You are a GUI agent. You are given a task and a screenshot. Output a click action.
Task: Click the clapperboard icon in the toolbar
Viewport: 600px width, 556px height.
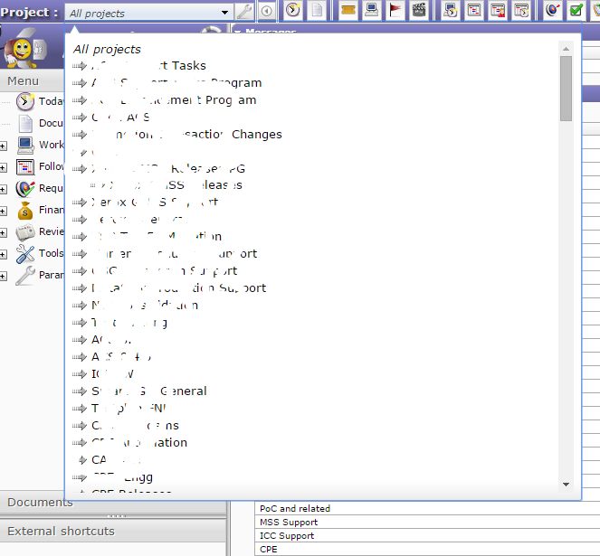tap(418, 11)
